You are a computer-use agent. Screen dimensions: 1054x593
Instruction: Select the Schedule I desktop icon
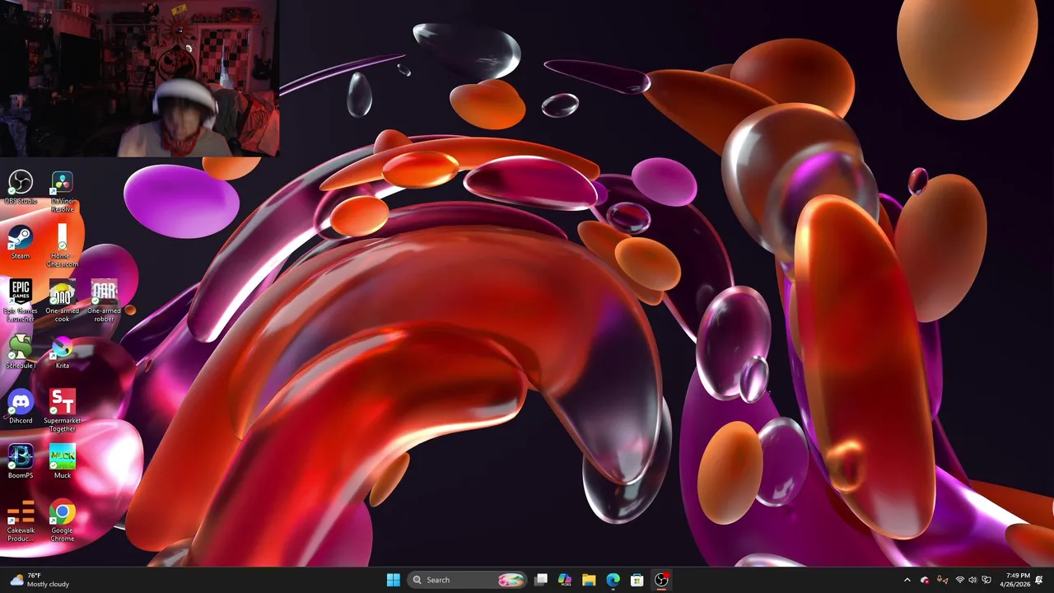tap(21, 352)
